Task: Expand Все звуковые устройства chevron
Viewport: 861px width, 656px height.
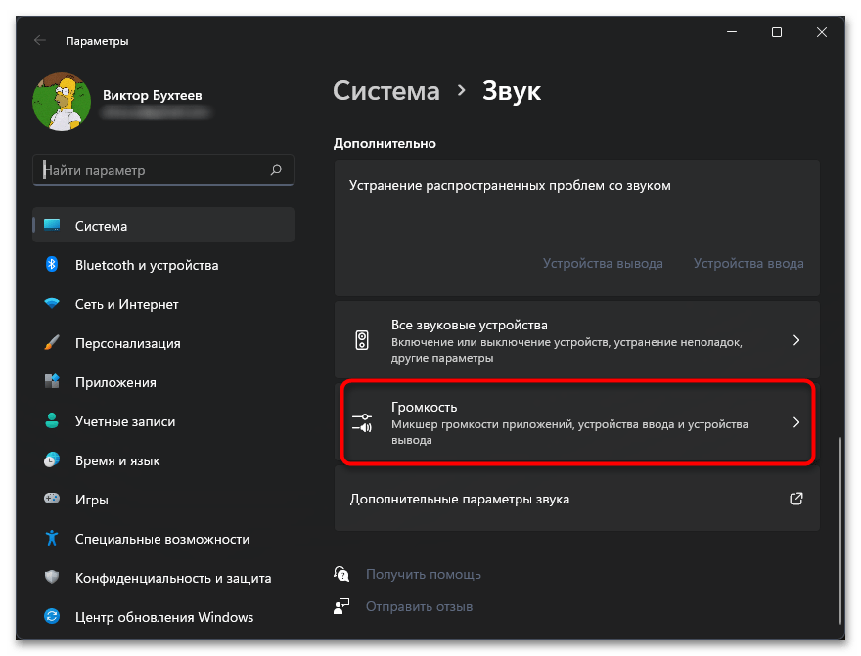Action: 795,340
